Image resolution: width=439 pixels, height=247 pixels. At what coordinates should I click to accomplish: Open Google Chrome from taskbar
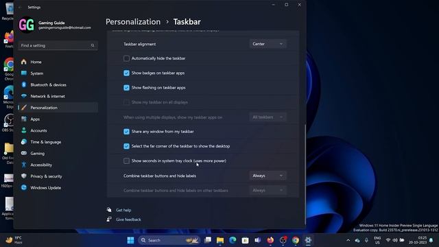pos(296,240)
